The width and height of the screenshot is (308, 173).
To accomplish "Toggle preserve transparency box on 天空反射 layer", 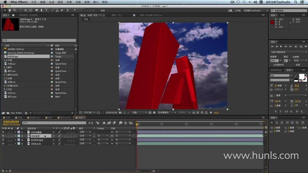I will pos(94,136).
